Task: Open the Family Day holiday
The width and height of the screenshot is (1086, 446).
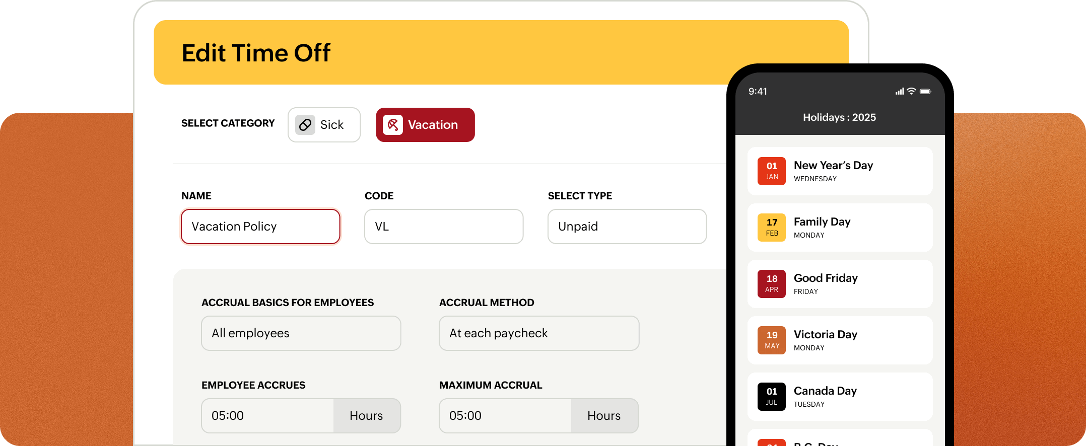Action: pyautogui.click(x=840, y=228)
